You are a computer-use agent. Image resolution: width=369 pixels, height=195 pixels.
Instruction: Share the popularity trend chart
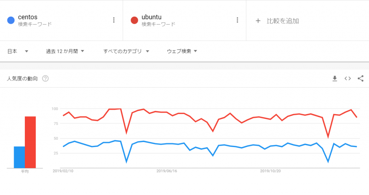click(x=360, y=79)
